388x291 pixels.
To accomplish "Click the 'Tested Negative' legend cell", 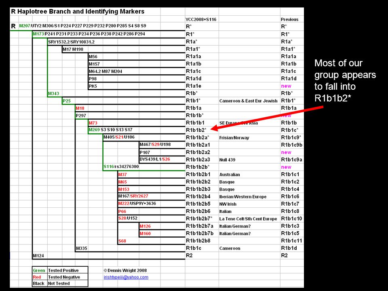I will [64, 277].
